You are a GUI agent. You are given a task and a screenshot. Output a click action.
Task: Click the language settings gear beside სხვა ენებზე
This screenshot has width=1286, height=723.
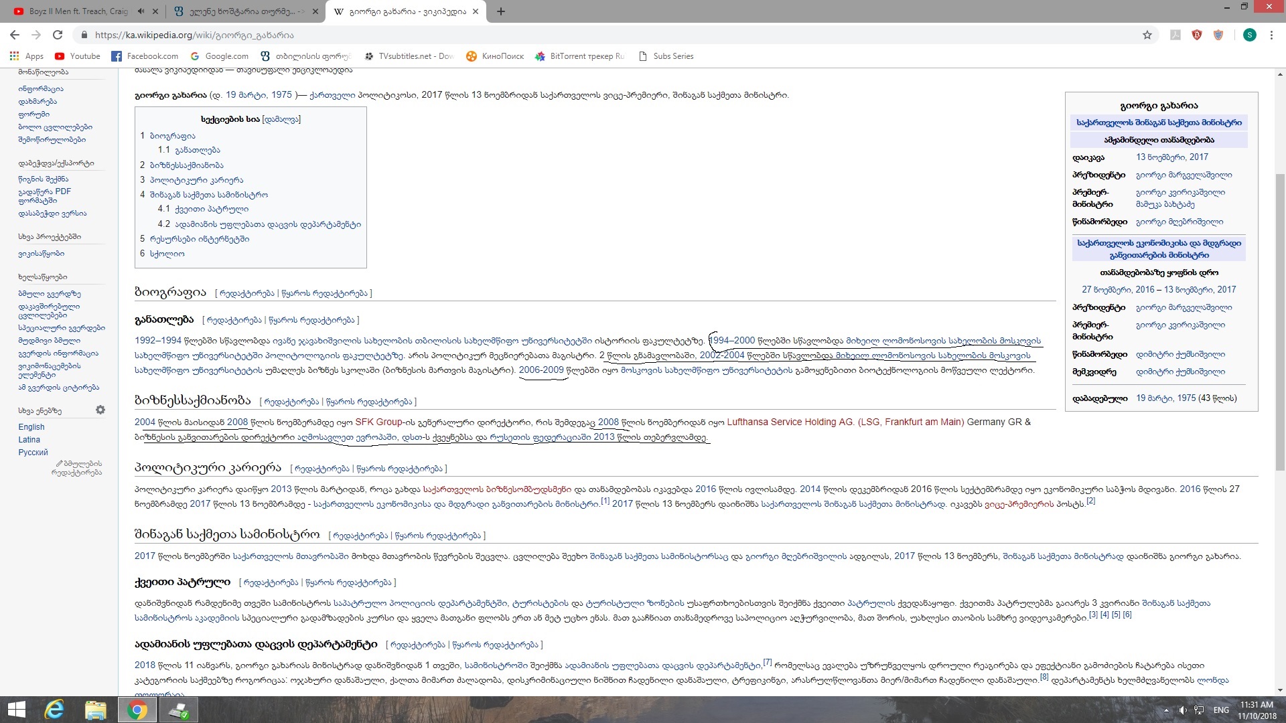coord(100,410)
